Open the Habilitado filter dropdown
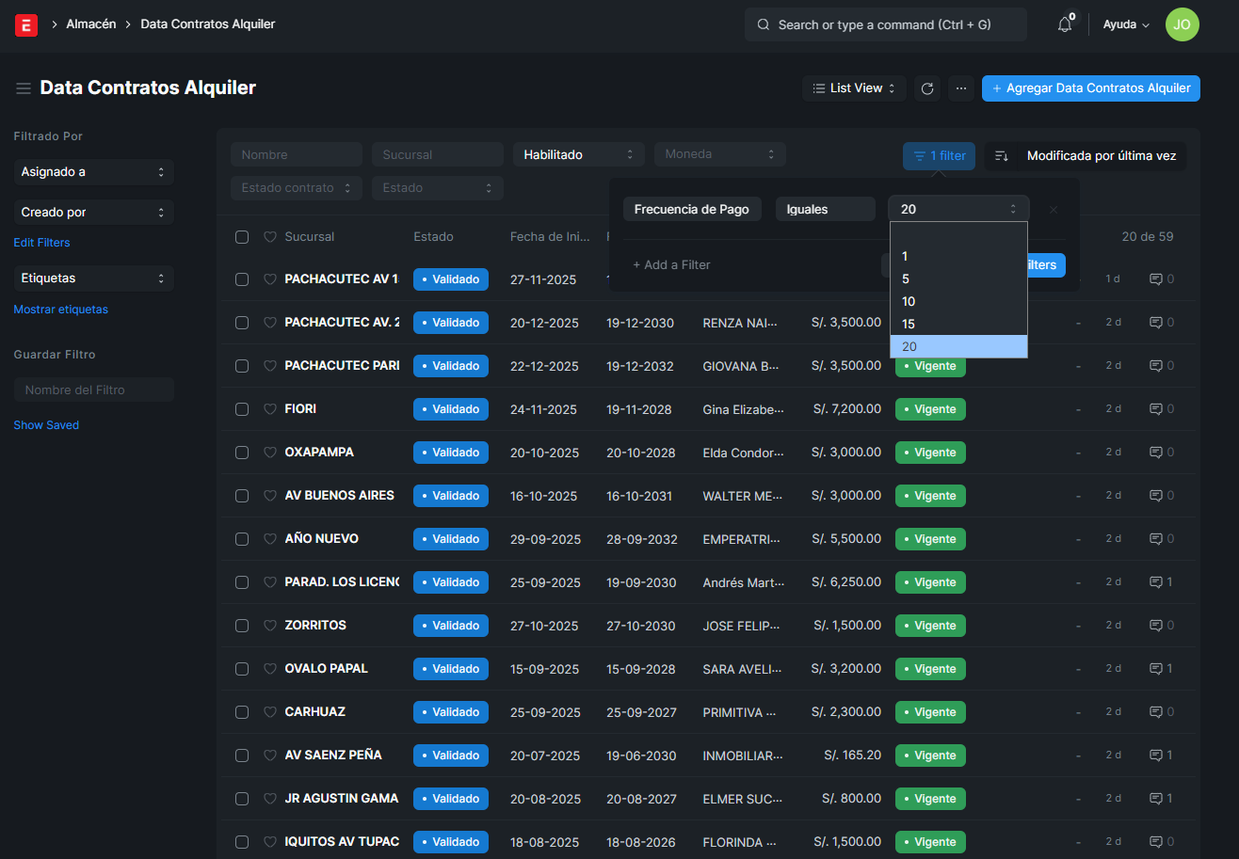The width and height of the screenshot is (1239, 859). pyautogui.click(x=578, y=154)
